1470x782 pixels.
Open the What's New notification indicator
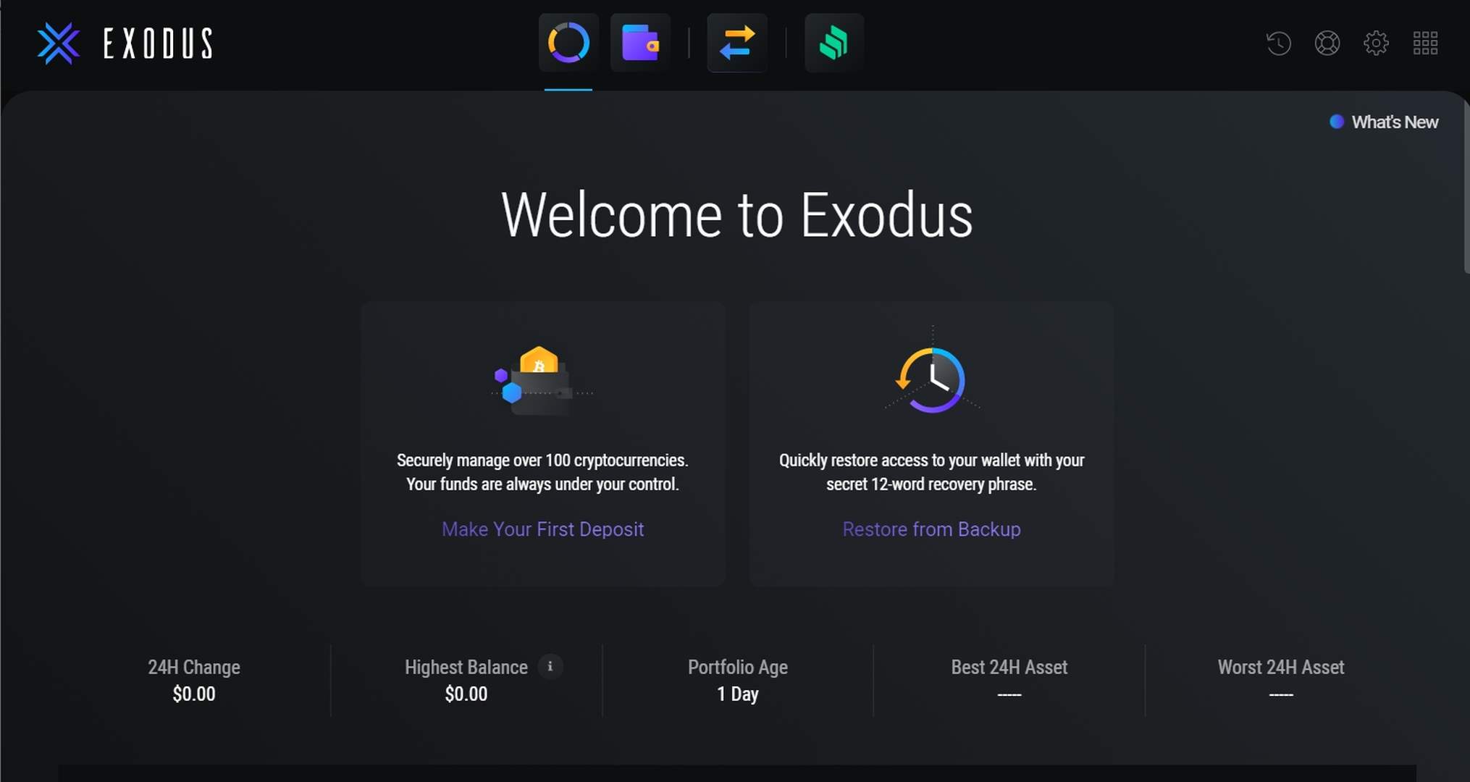[1382, 122]
